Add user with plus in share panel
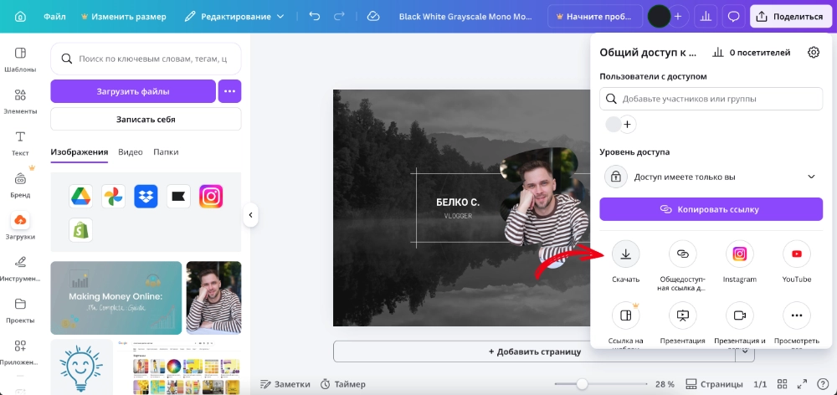837x395 pixels. click(x=627, y=125)
